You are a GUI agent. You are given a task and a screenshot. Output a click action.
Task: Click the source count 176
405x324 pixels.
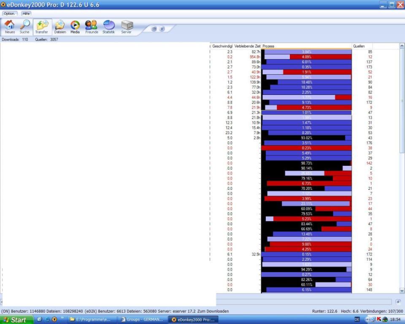click(x=370, y=143)
